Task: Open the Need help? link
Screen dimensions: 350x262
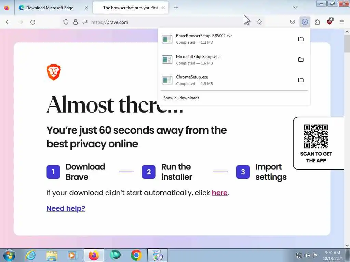Action: 66,208
